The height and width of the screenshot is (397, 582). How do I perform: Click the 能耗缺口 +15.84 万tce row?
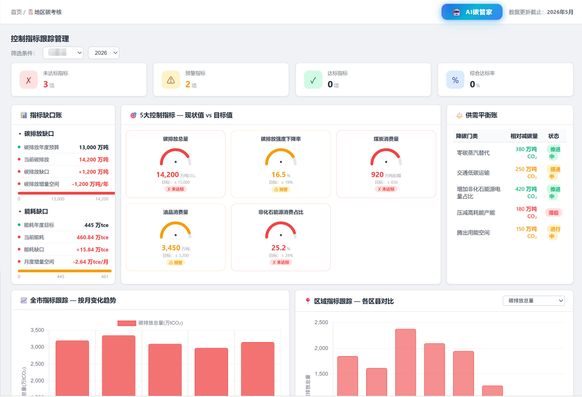63,249
